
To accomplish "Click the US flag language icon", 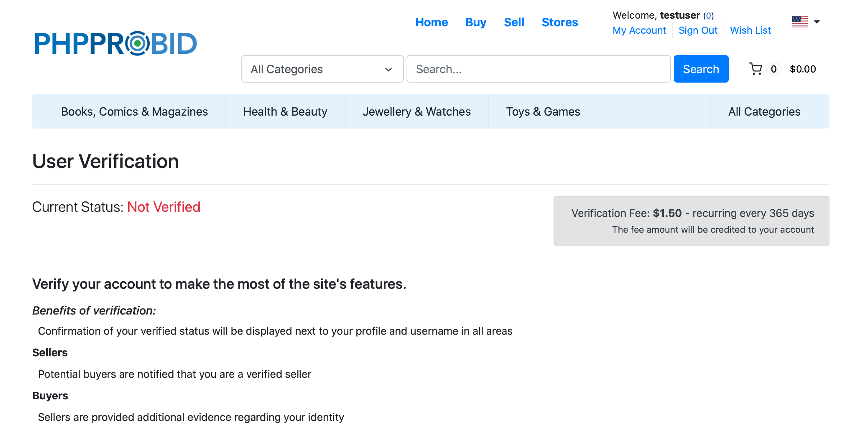I will (x=800, y=22).
